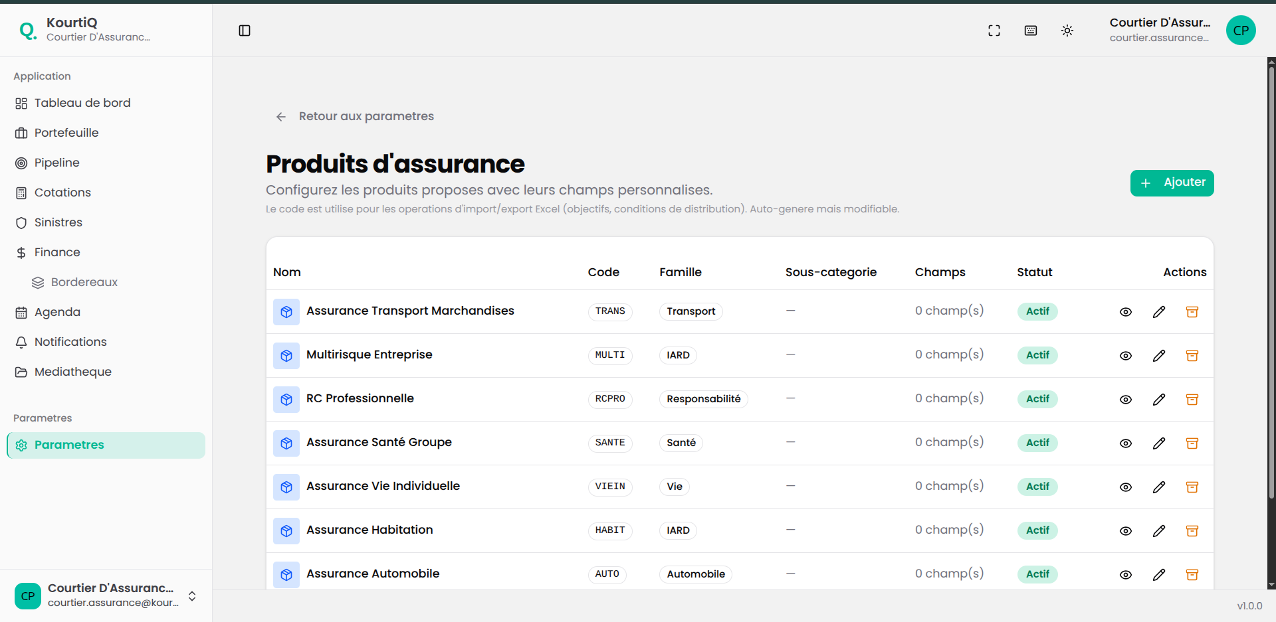This screenshot has width=1276, height=622.
Task: Open the Tableau de bord dashboard icon
Action: click(x=22, y=103)
